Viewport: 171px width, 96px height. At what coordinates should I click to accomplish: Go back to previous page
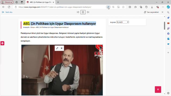3,7
